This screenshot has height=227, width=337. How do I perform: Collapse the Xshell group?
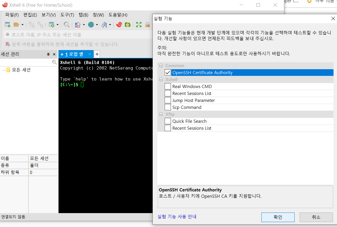coord(161,79)
